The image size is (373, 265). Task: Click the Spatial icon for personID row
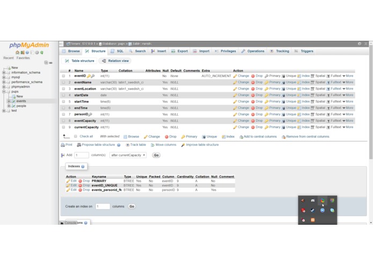(x=312, y=115)
